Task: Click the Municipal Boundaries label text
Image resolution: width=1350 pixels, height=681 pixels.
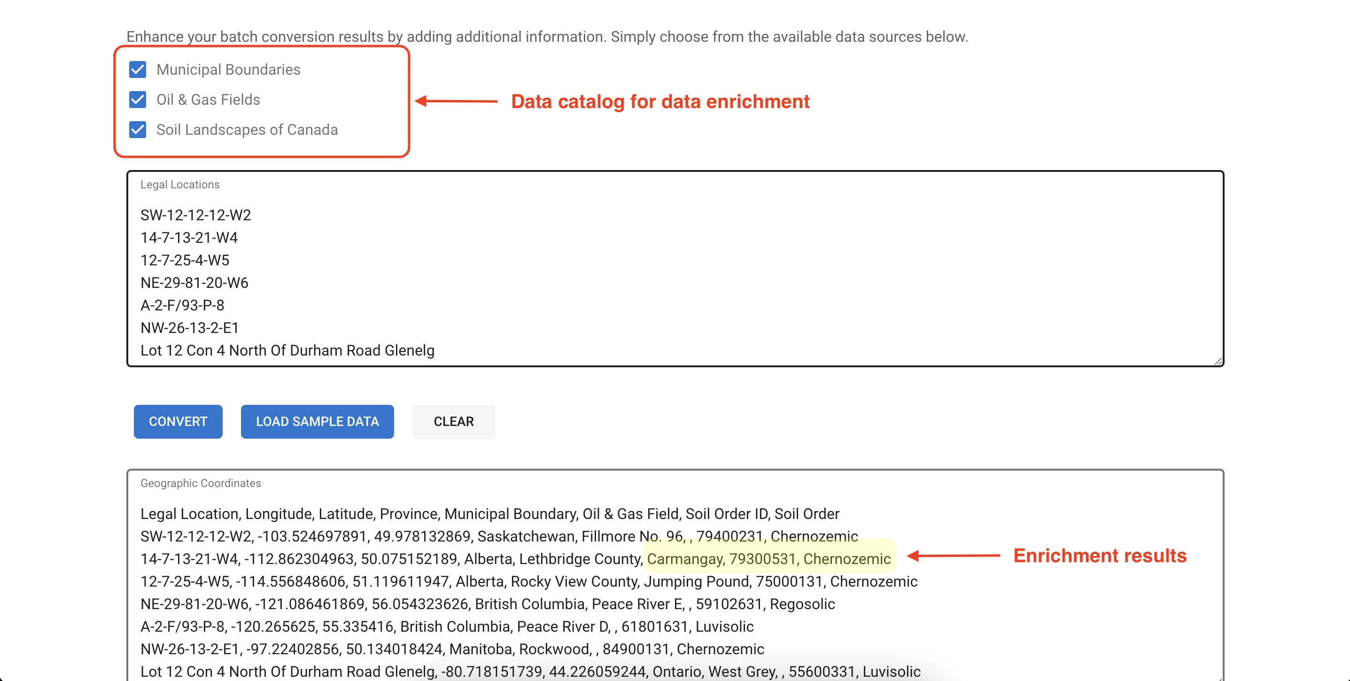Action: coord(228,69)
